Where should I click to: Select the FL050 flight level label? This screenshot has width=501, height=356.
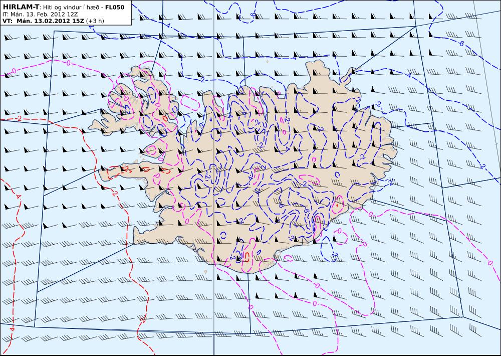pos(114,7)
